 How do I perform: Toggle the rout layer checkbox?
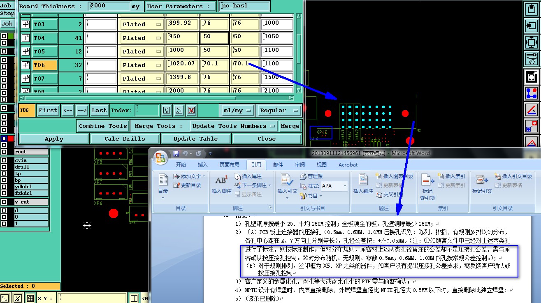coord(4,152)
